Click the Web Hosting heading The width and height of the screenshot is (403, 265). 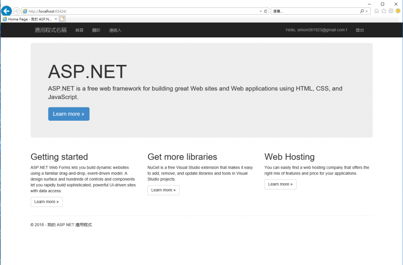(x=289, y=156)
